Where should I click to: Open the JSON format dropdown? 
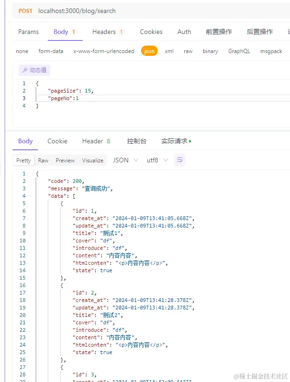click(125, 160)
